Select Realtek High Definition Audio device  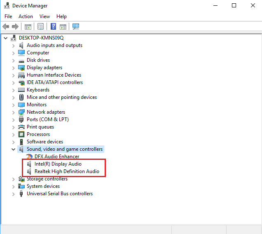(66, 171)
